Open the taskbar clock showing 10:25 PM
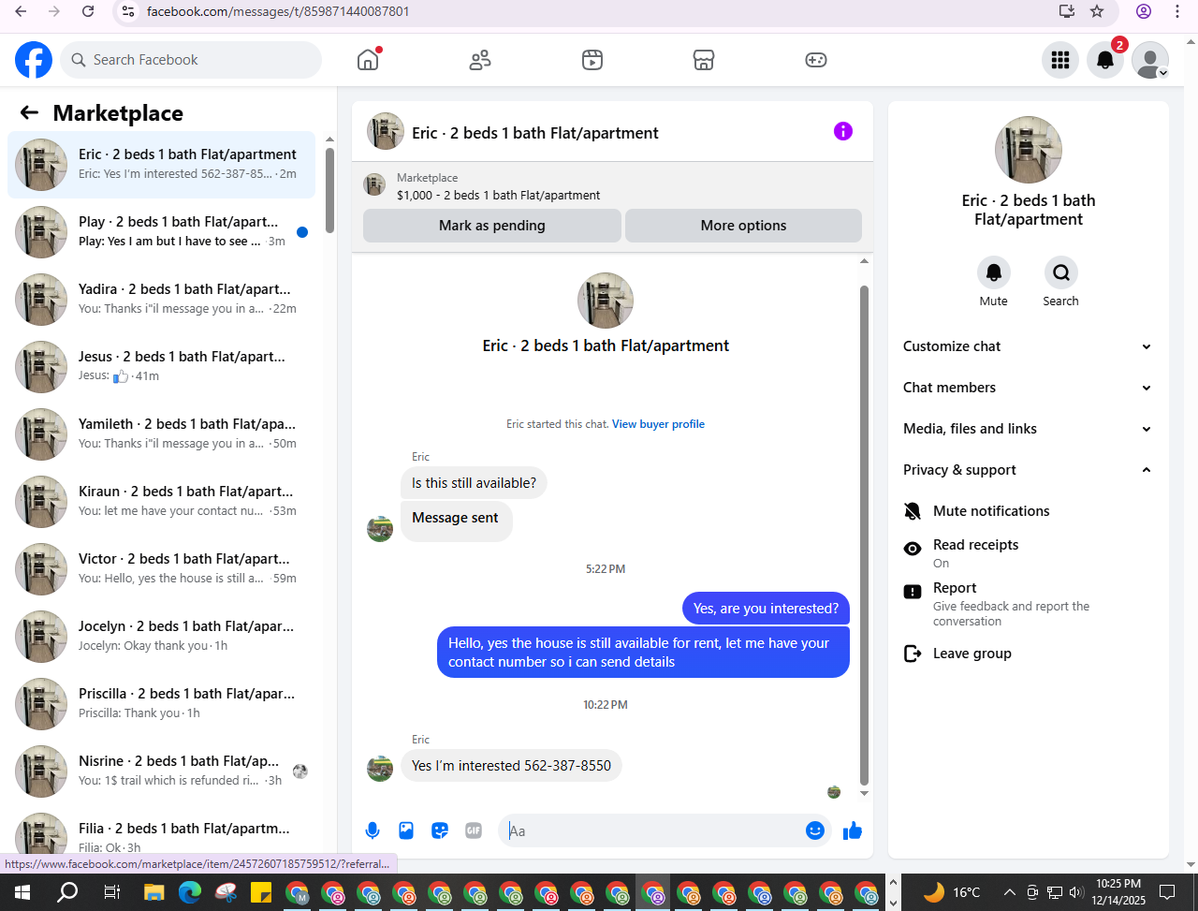 [x=1118, y=891]
